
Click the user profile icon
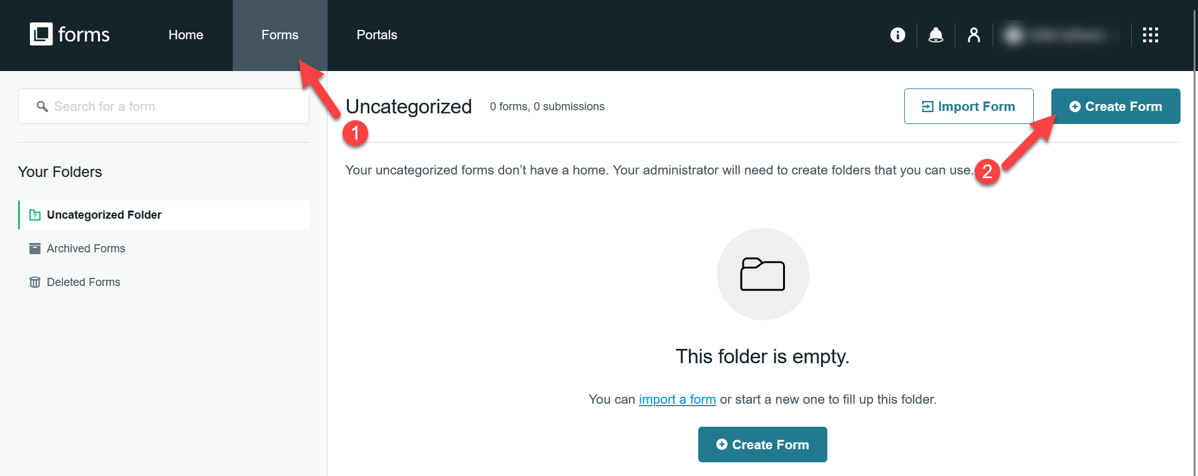click(973, 35)
